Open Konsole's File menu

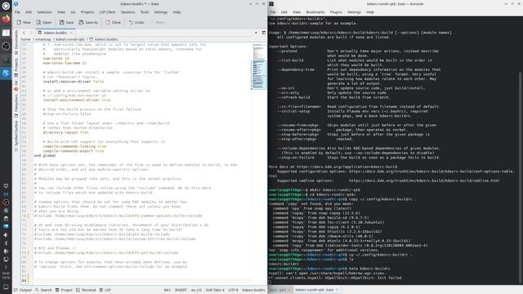click(x=273, y=12)
